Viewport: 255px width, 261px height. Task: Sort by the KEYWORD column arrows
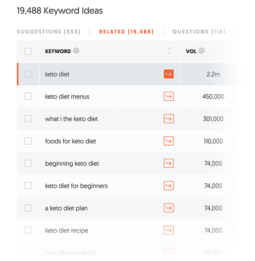[169, 50]
